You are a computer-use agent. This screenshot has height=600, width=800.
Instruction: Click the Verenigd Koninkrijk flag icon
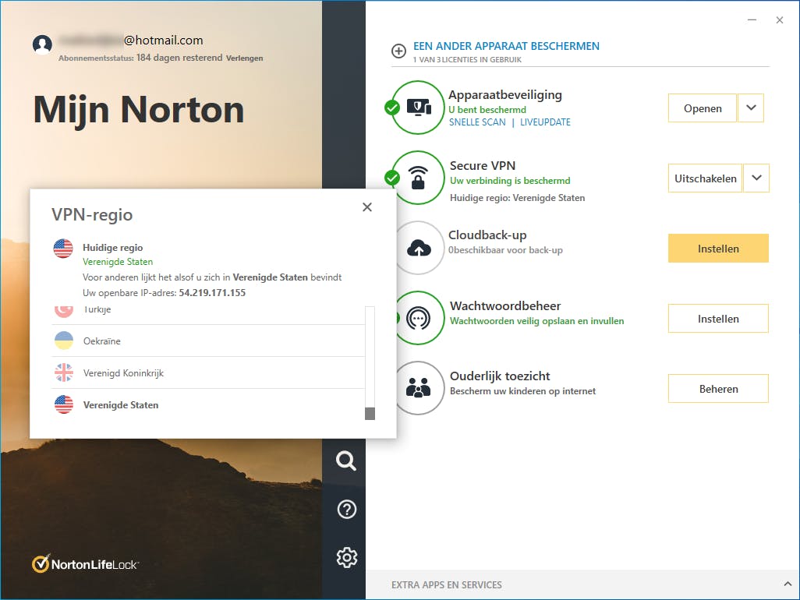64,372
